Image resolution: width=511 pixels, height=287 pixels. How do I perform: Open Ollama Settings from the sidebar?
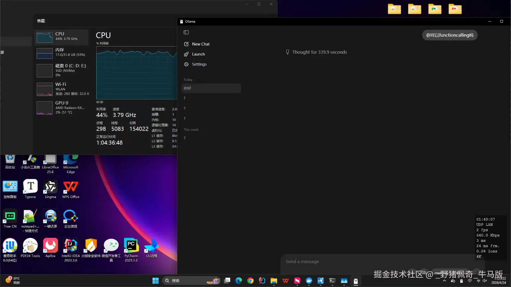tap(199, 64)
